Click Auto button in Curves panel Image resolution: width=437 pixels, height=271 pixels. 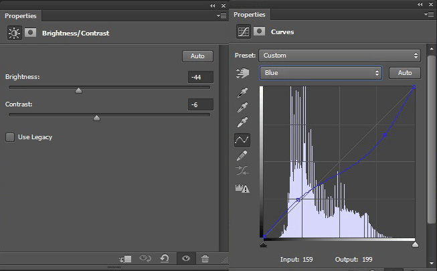405,73
